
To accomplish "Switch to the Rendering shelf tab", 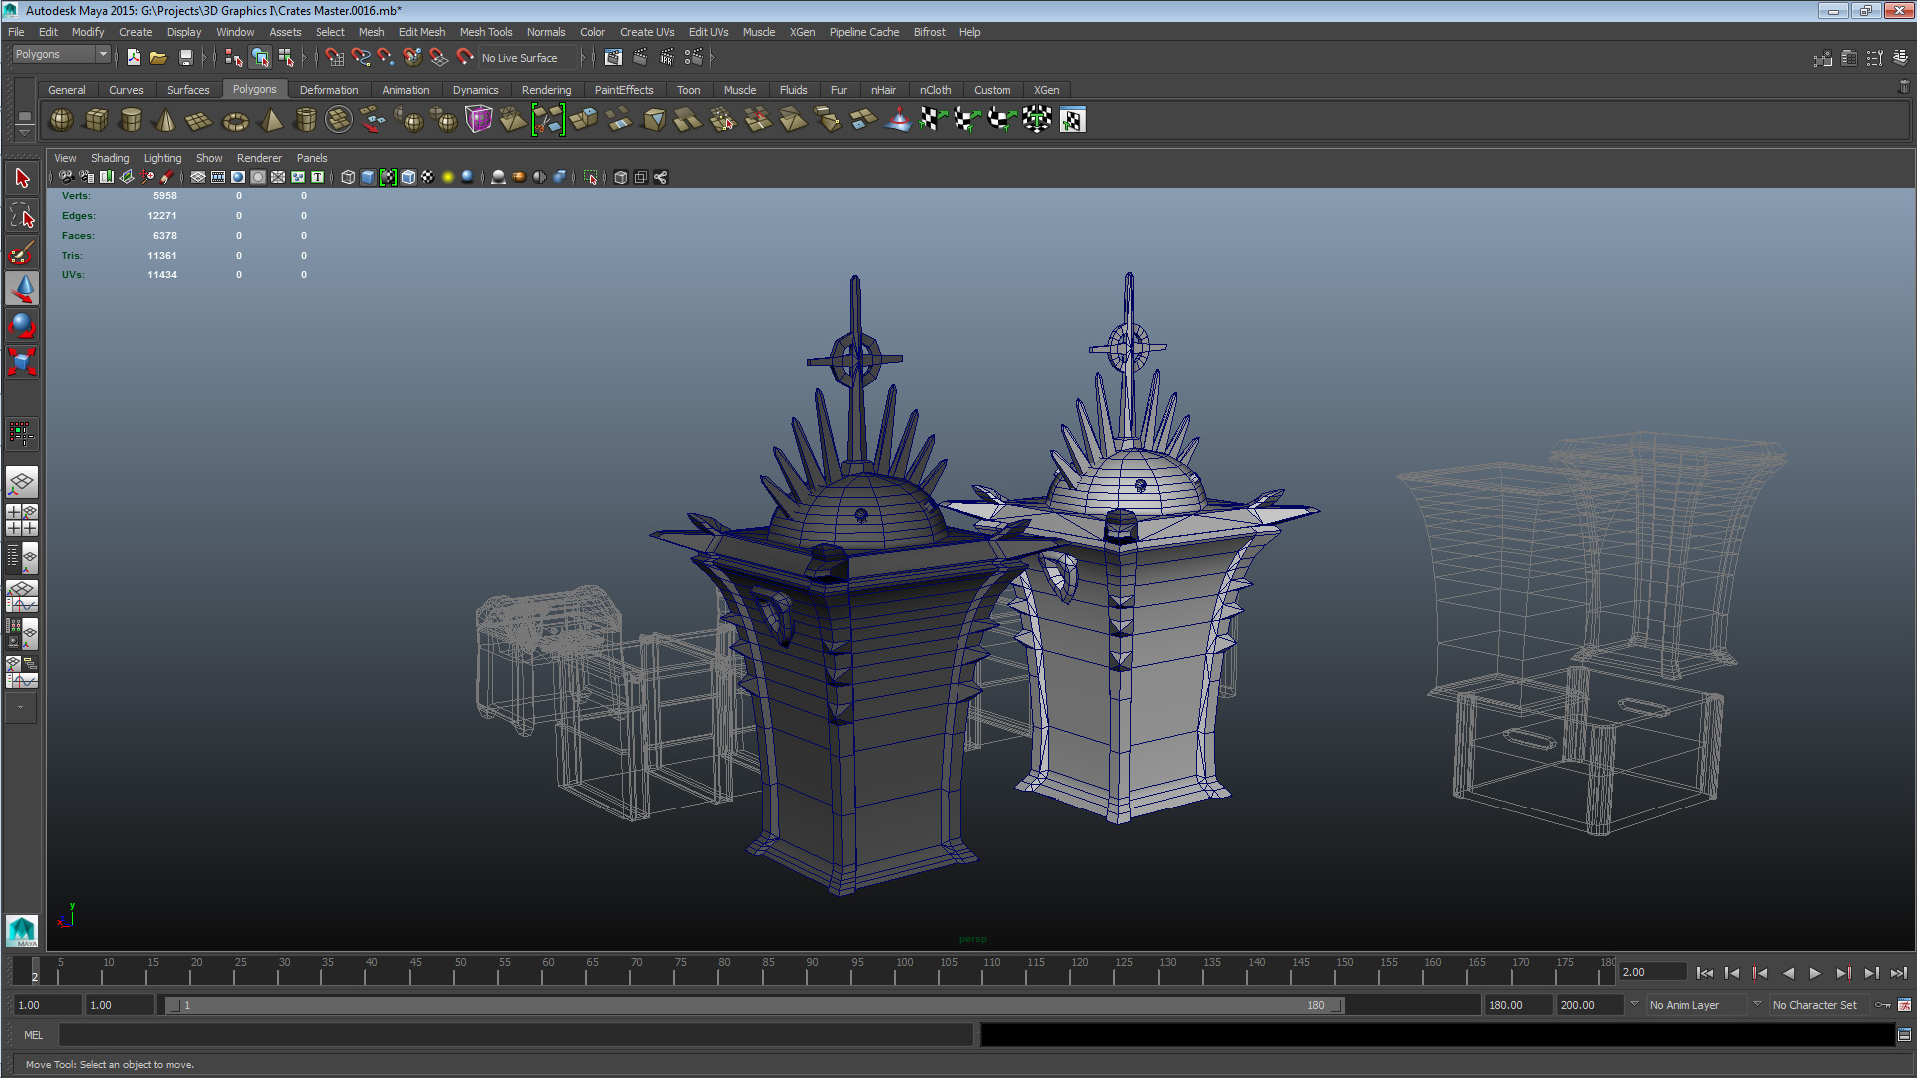I will click(x=546, y=90).
